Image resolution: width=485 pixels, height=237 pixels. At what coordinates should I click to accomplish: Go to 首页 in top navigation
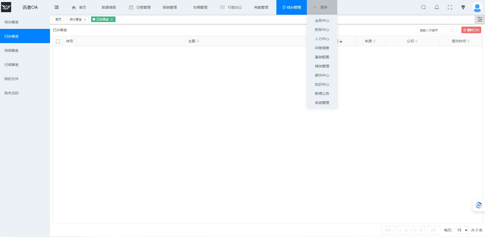click(79, 7)
